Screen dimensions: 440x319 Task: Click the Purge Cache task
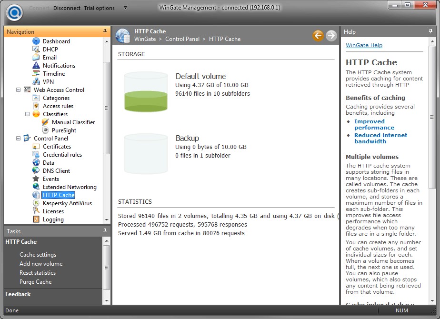[x=36, y=282]
